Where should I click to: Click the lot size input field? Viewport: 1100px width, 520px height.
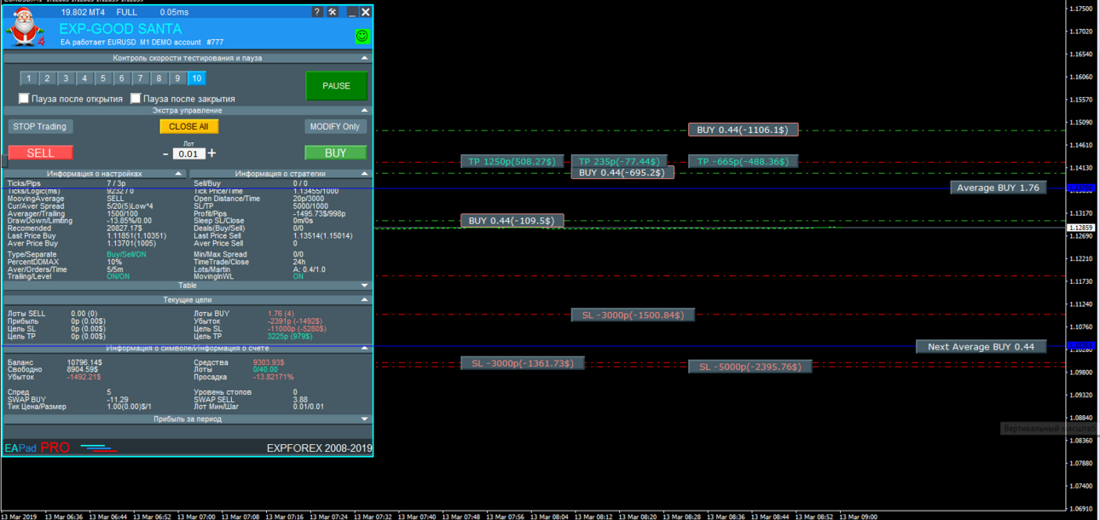(x=188, y=154)
